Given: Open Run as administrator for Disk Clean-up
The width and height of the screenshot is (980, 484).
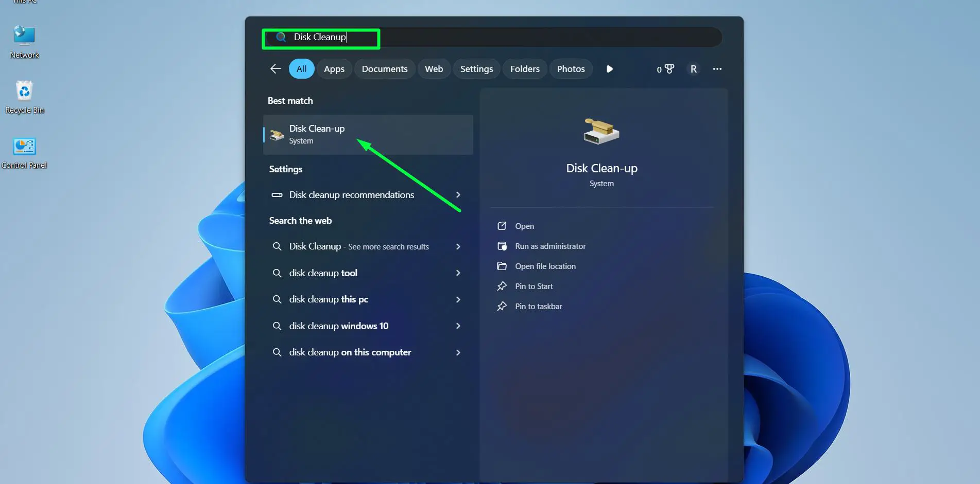Looking at the screenshot, I should [x=550, y=246].
